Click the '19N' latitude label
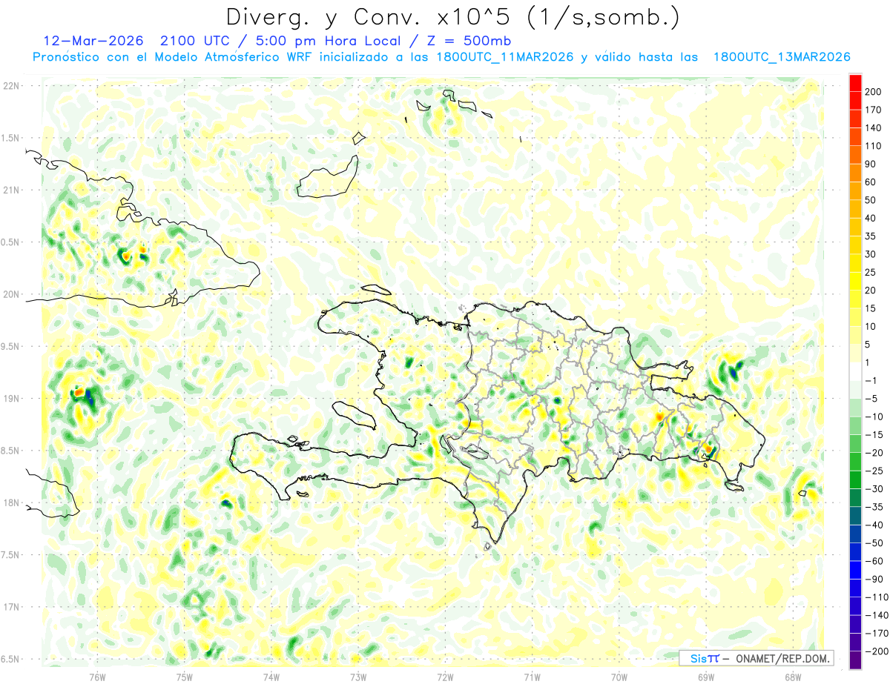This screenshot has width=890, height=687. coord(10,399)
